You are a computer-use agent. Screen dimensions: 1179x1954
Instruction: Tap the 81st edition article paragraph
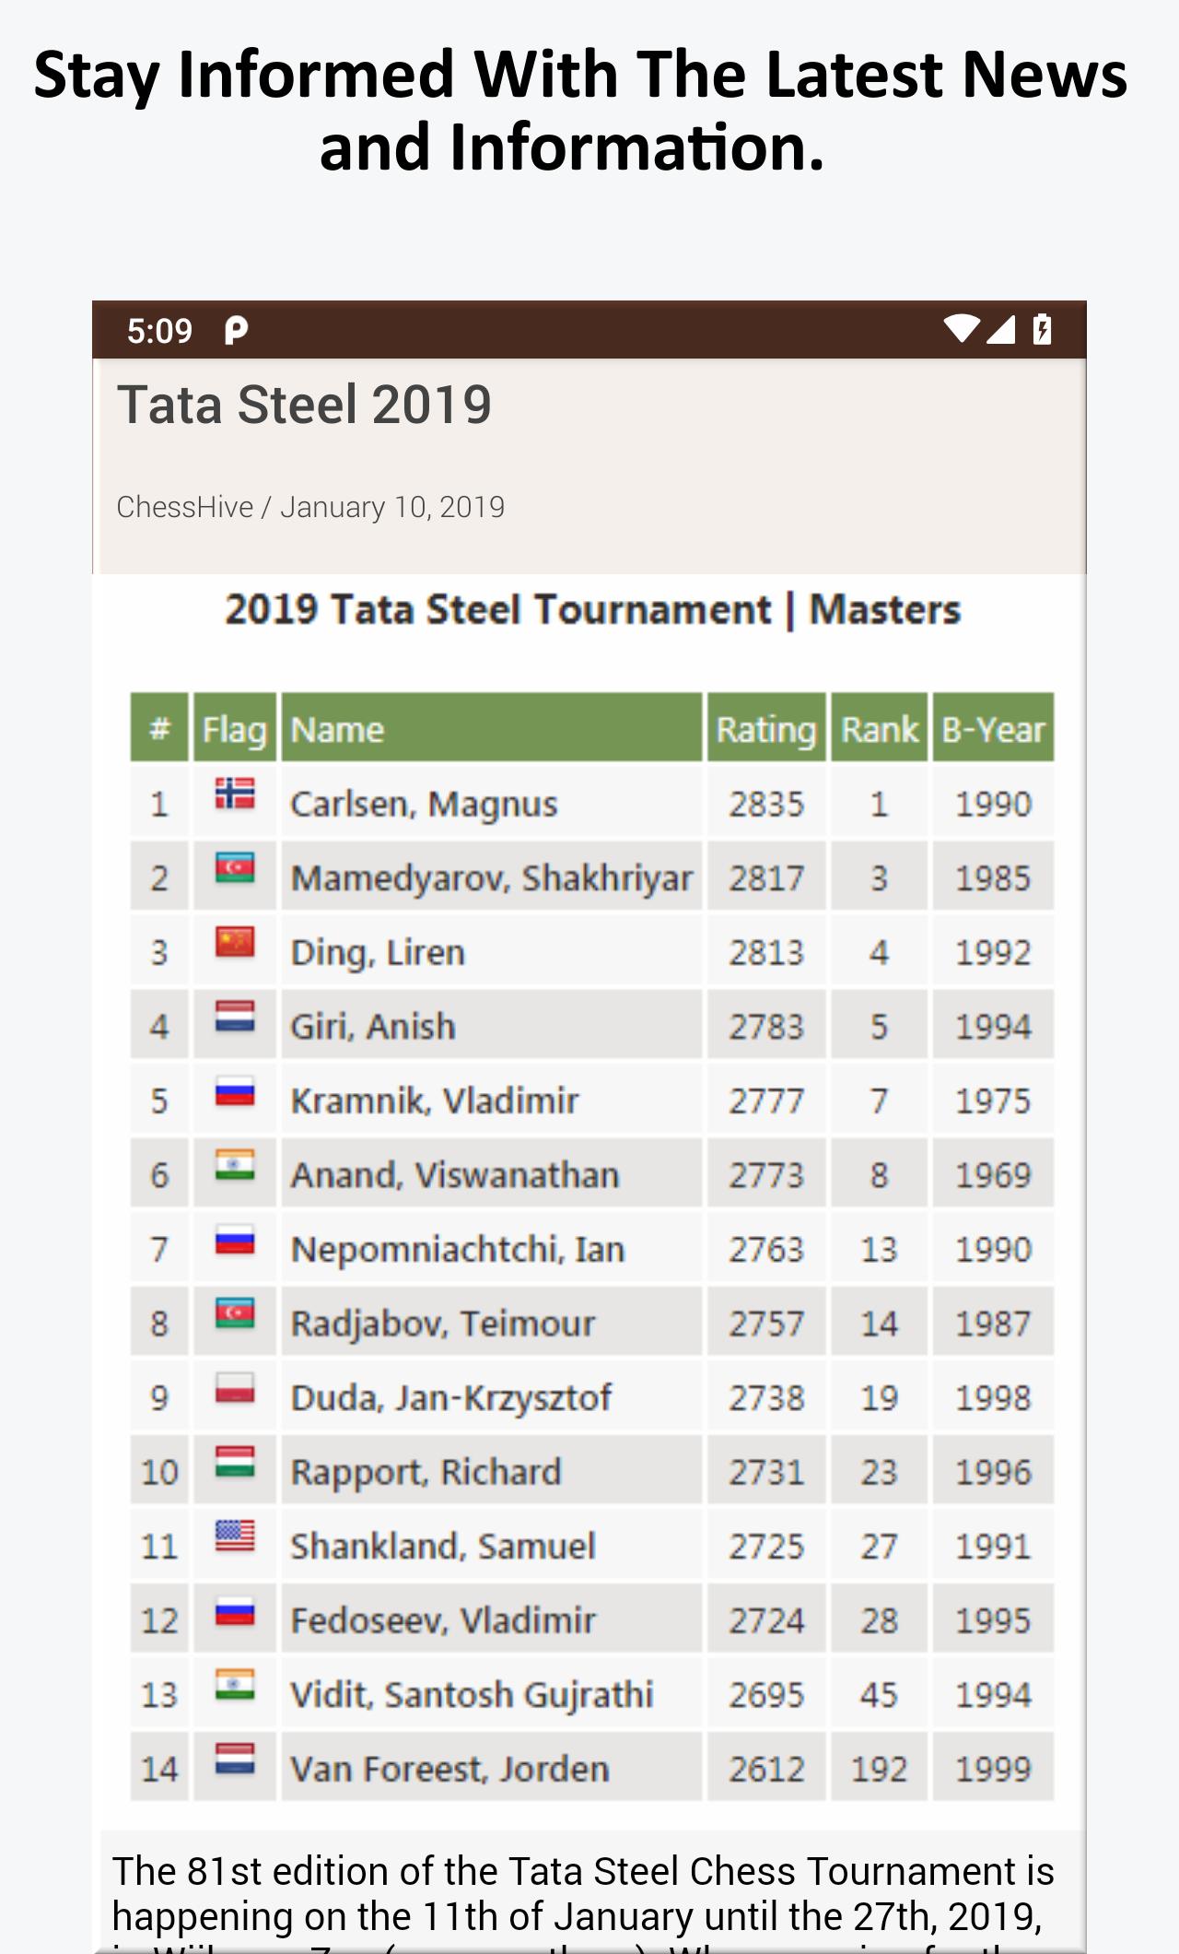582,1894
